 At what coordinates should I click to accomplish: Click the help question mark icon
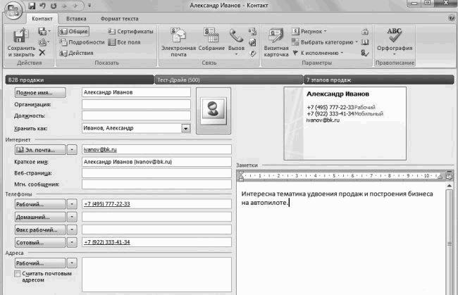tap(452, 18)
